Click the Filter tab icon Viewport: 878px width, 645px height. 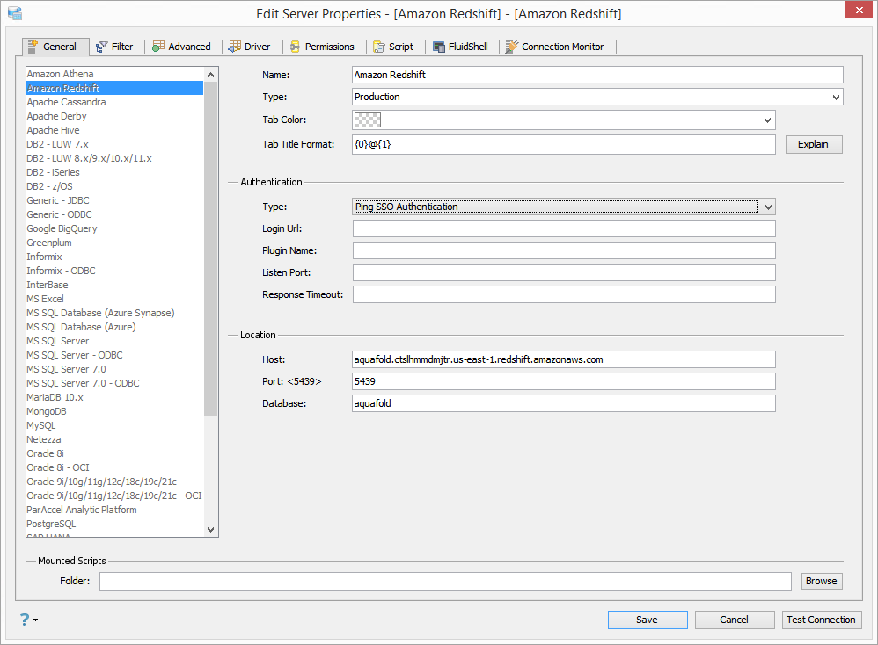coord(101,47)
